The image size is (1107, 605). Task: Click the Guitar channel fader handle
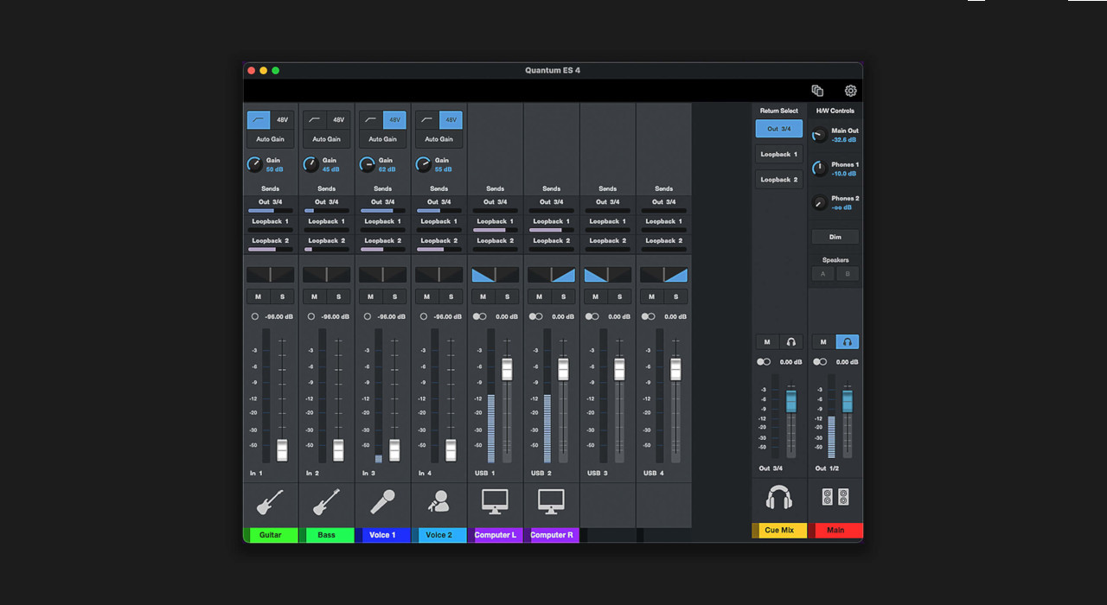282,450
